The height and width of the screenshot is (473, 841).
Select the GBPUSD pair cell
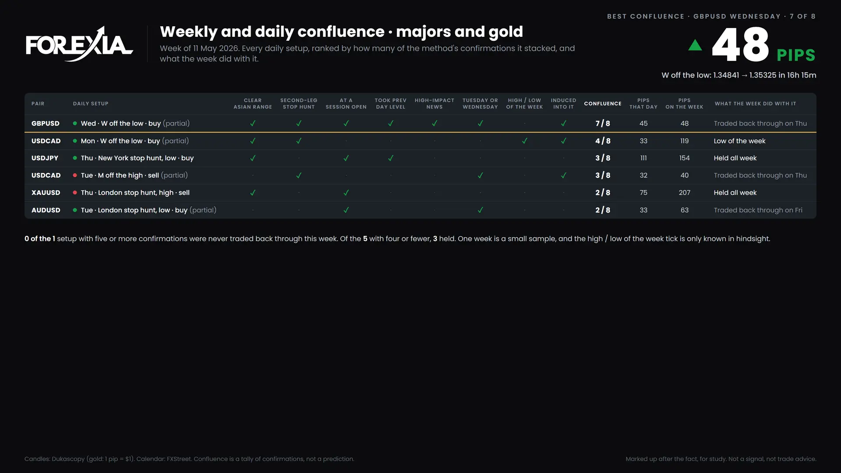pyautogui.click(x=46, y=124)
